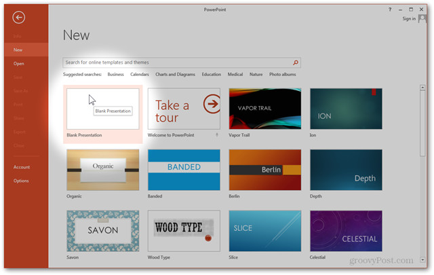Choose the Vapor Trail theme
This screenshot has height=275, width=434.
click(265, 109)
